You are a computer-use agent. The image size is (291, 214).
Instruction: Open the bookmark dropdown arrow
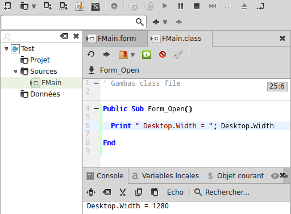point(132,54)
